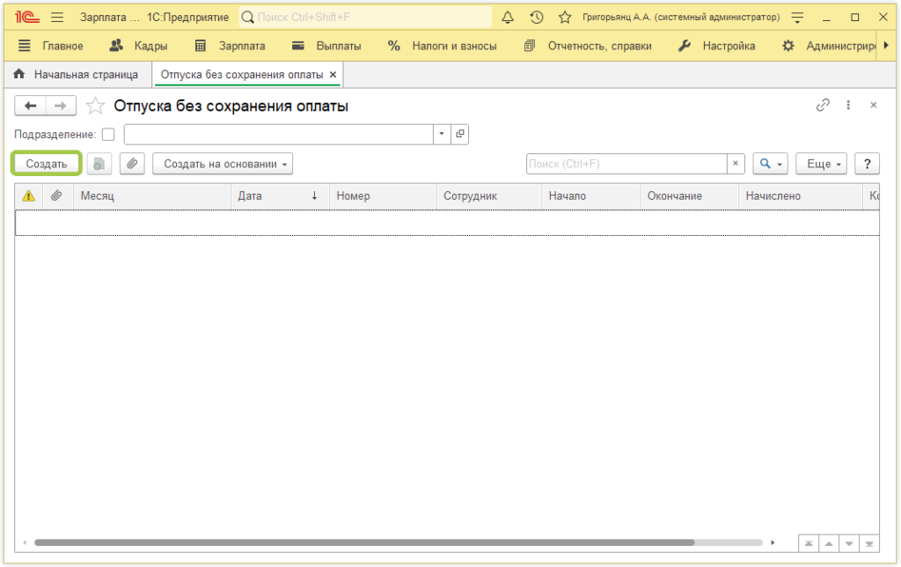Add this page to favorites with star
This screenshot has height=567, width=901.
95,107
